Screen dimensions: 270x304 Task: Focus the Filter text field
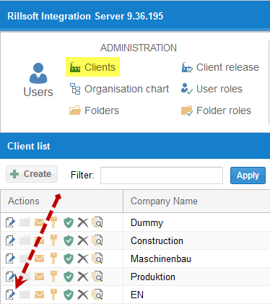point(162,175)
